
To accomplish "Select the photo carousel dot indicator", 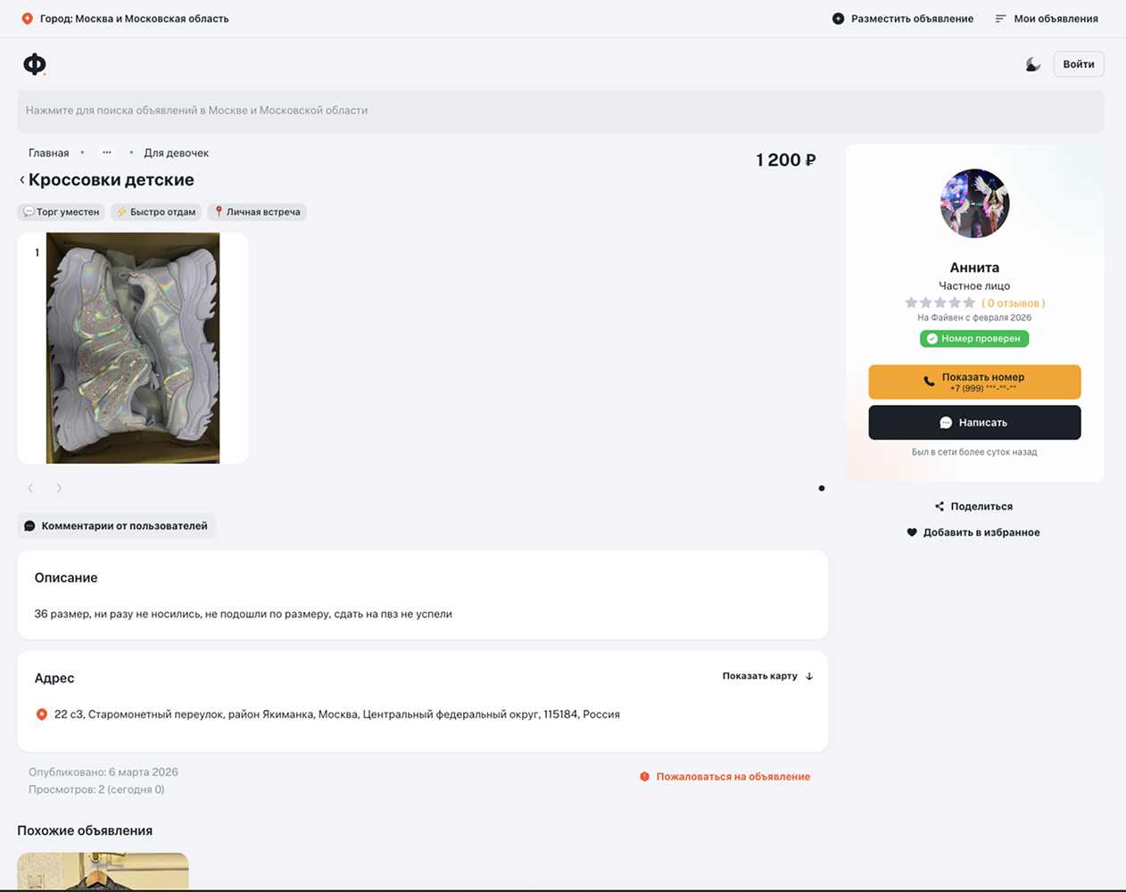I will [x=822, y=488].
